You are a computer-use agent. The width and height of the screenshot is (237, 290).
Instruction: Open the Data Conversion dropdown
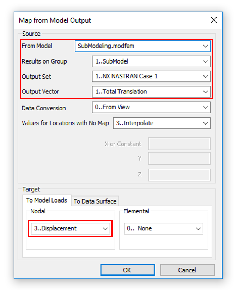click(151, 107)
